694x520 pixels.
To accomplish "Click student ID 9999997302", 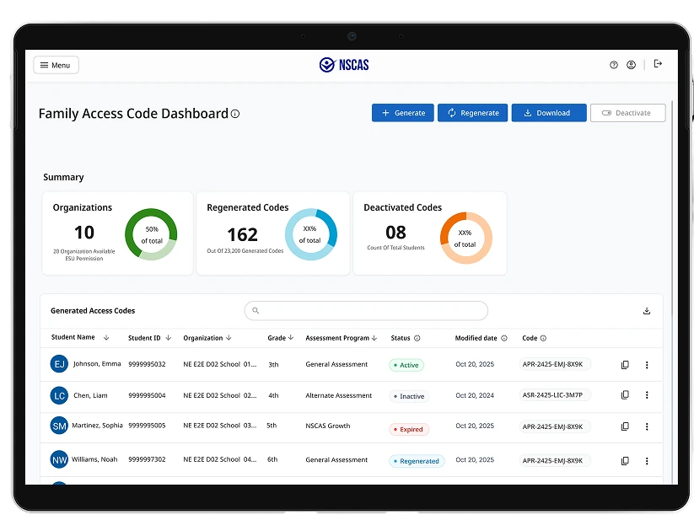I will click(147, 459).
